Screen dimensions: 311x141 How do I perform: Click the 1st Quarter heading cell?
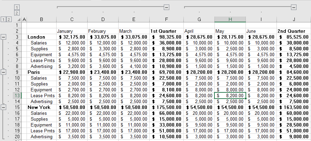click(x=167, y=31)
